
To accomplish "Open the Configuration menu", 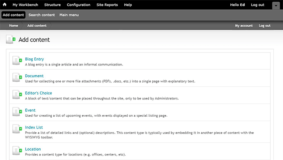I will pos(79,5).
